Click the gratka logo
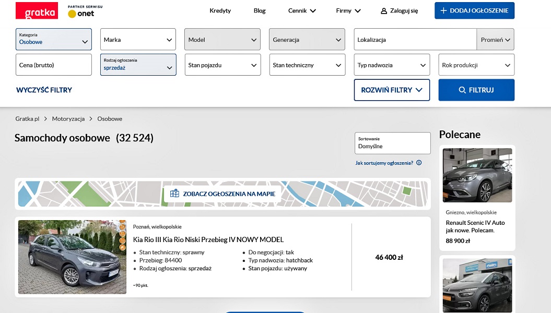 37,10
